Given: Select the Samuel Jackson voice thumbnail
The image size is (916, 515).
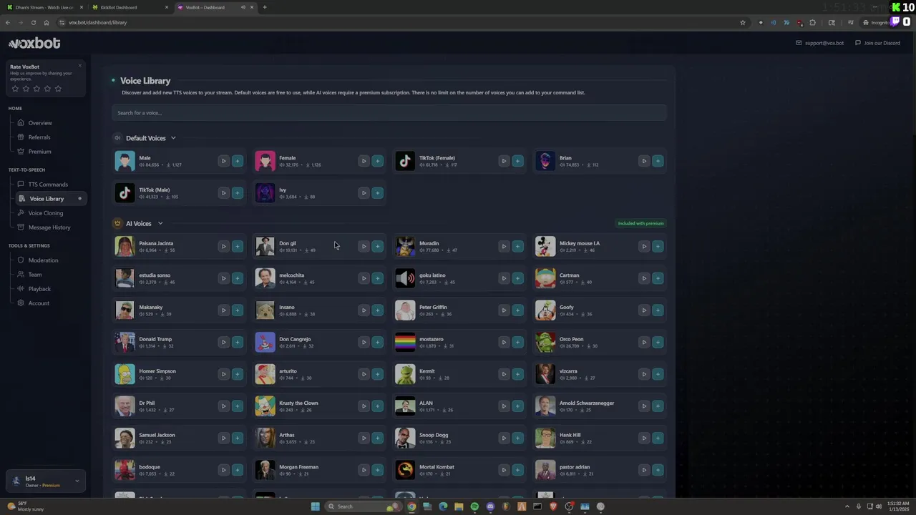Looking at the screenshot, I should pos(125,438).
